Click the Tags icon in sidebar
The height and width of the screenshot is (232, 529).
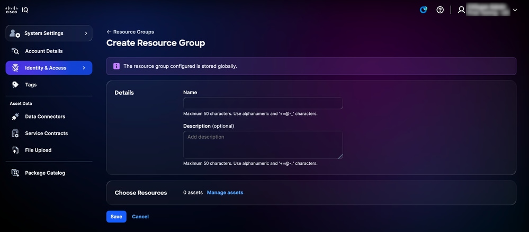point(15,85)
